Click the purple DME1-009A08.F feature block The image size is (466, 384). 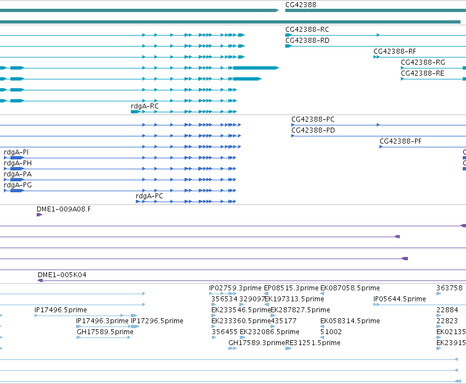pyautogui.click(x=39, y=215)
